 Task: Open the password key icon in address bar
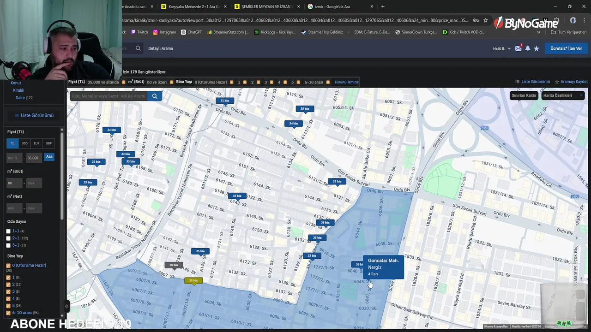point(476,20)
